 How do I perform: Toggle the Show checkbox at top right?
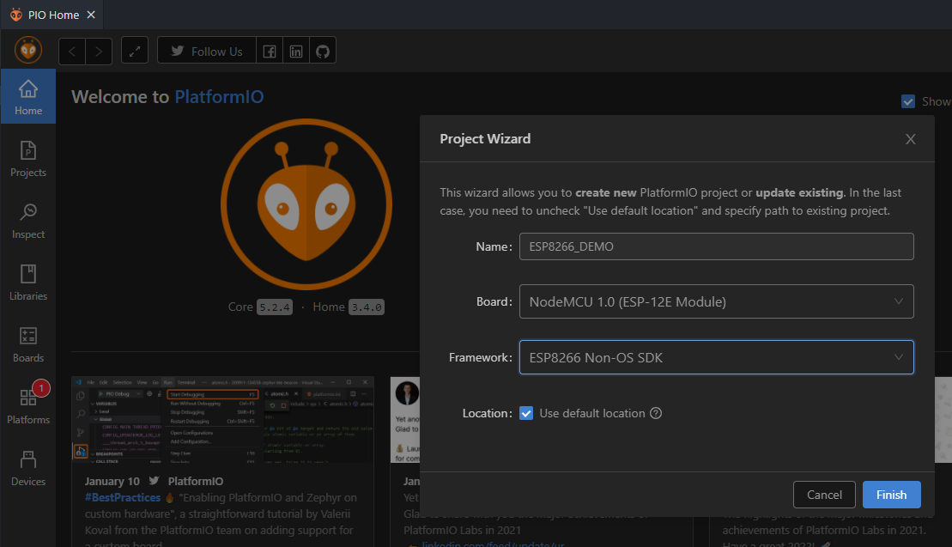(x=907, y=101)
